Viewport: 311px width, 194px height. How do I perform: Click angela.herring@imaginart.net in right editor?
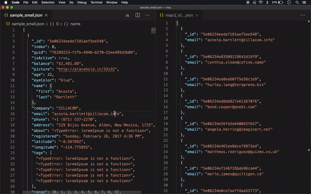point(239,129)
